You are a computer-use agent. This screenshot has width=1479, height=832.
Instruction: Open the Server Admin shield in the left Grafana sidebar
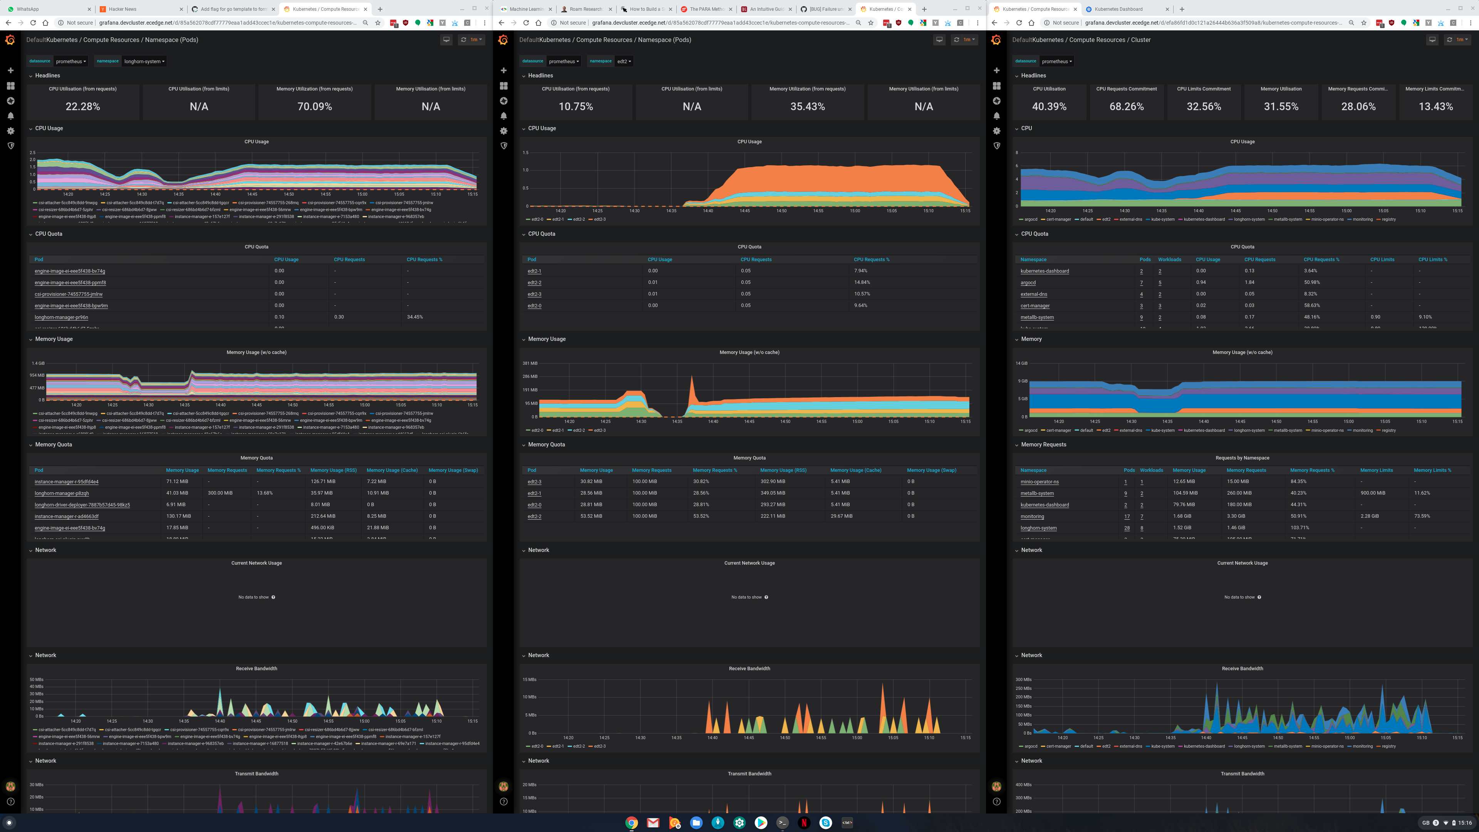[x=10, y=146]
